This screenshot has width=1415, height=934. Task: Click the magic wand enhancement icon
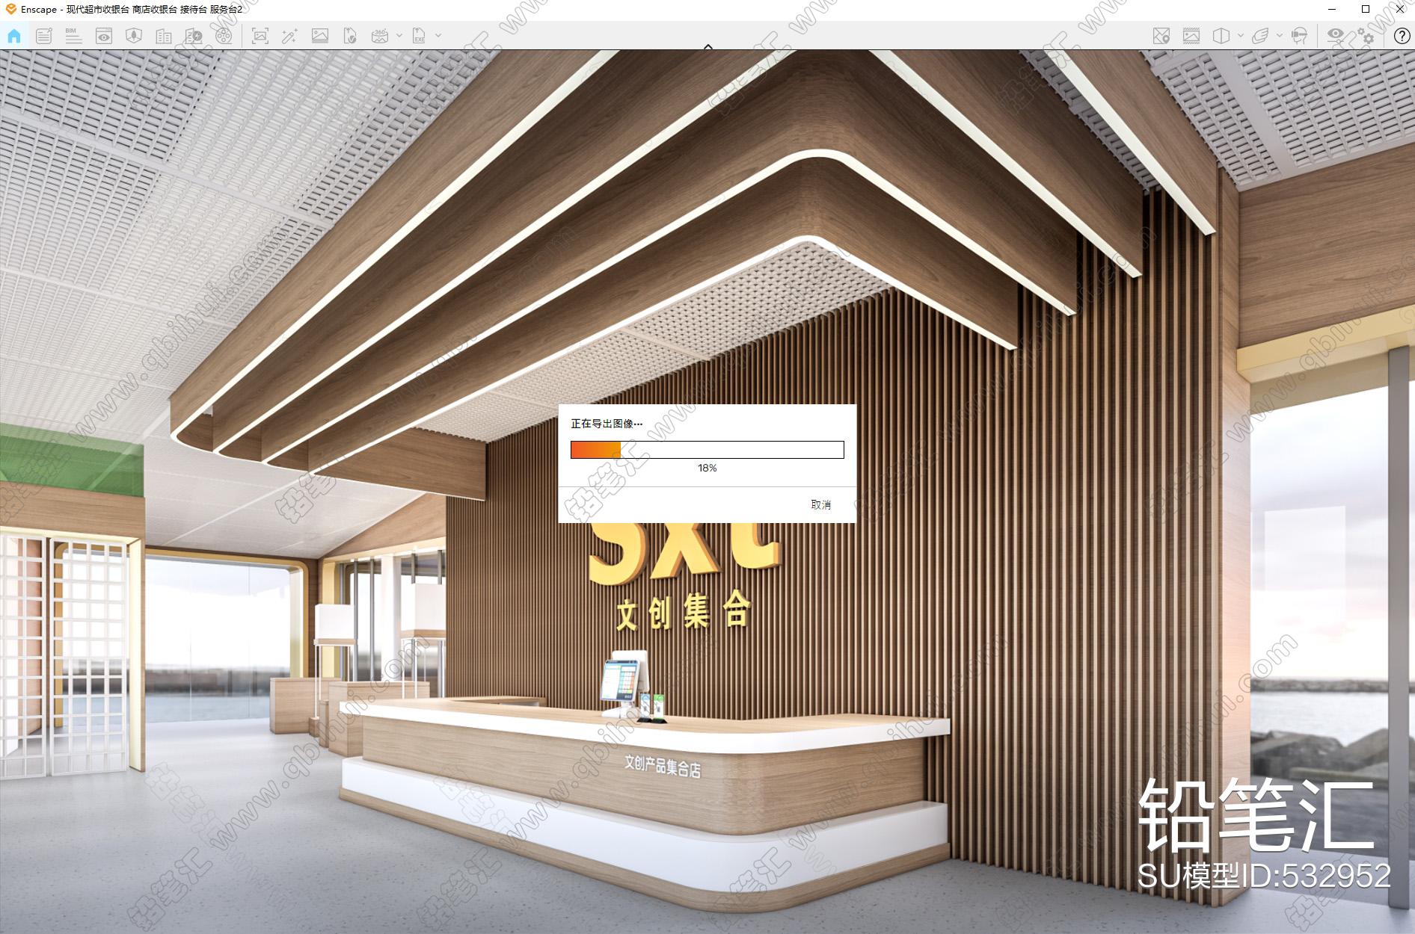coord(289,35)
